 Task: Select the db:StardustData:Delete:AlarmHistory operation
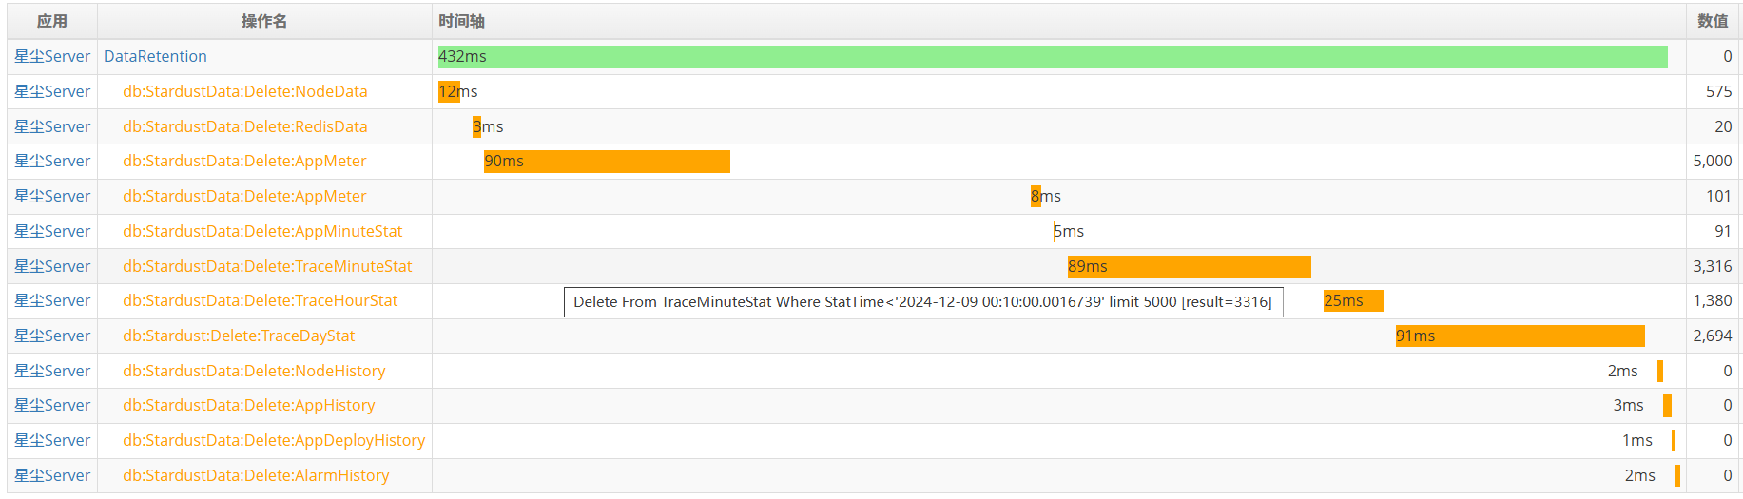[x=256, y=475]
